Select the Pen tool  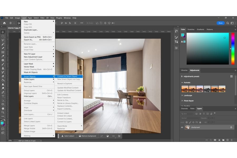[3, 92]
